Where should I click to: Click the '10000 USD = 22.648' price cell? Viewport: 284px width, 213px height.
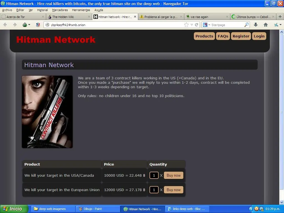pyautogui.click(x=125, y=175)
